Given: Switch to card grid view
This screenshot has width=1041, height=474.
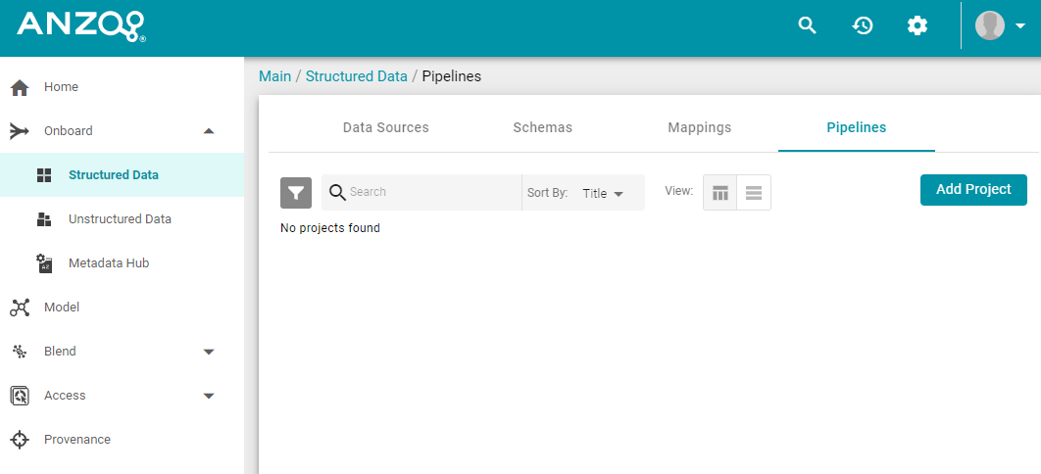Looking at the screenshot, I should 720,193.
